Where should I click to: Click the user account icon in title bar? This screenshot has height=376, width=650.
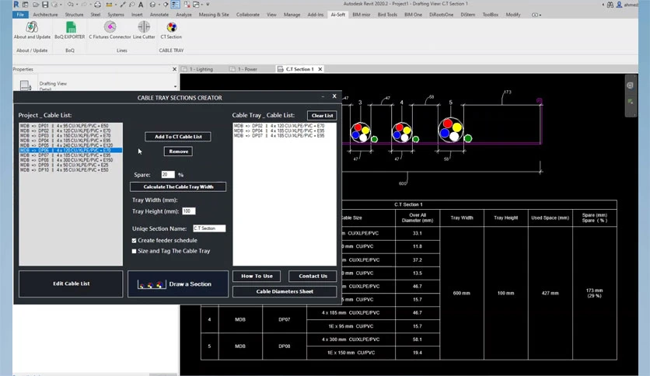(620, 4)
